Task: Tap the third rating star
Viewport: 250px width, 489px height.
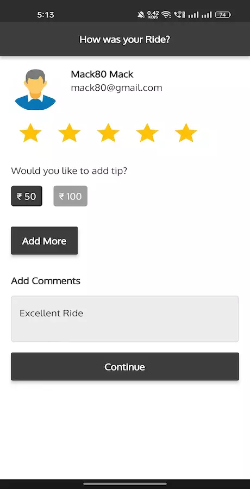Action: (108, 133)
